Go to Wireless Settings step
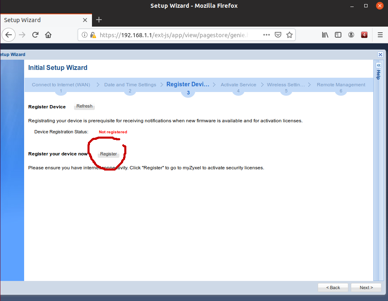Screen dimensions: 388x301 tap(286, 85)
